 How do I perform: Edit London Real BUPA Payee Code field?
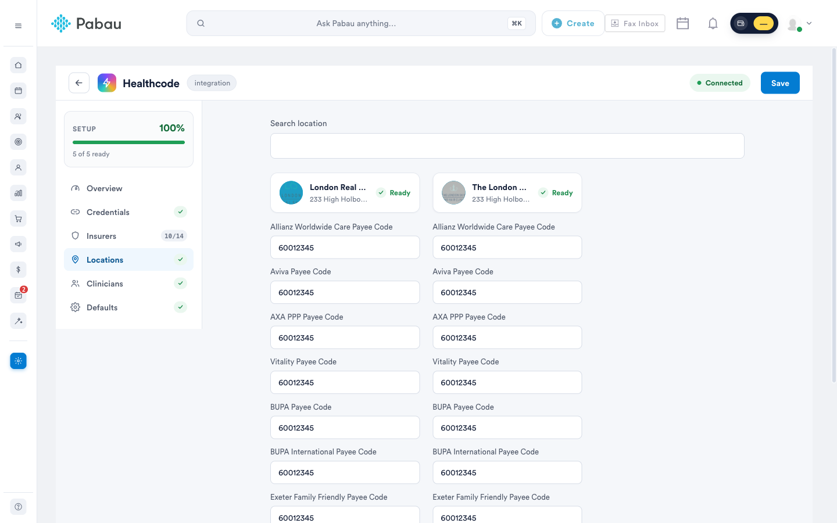345,428
